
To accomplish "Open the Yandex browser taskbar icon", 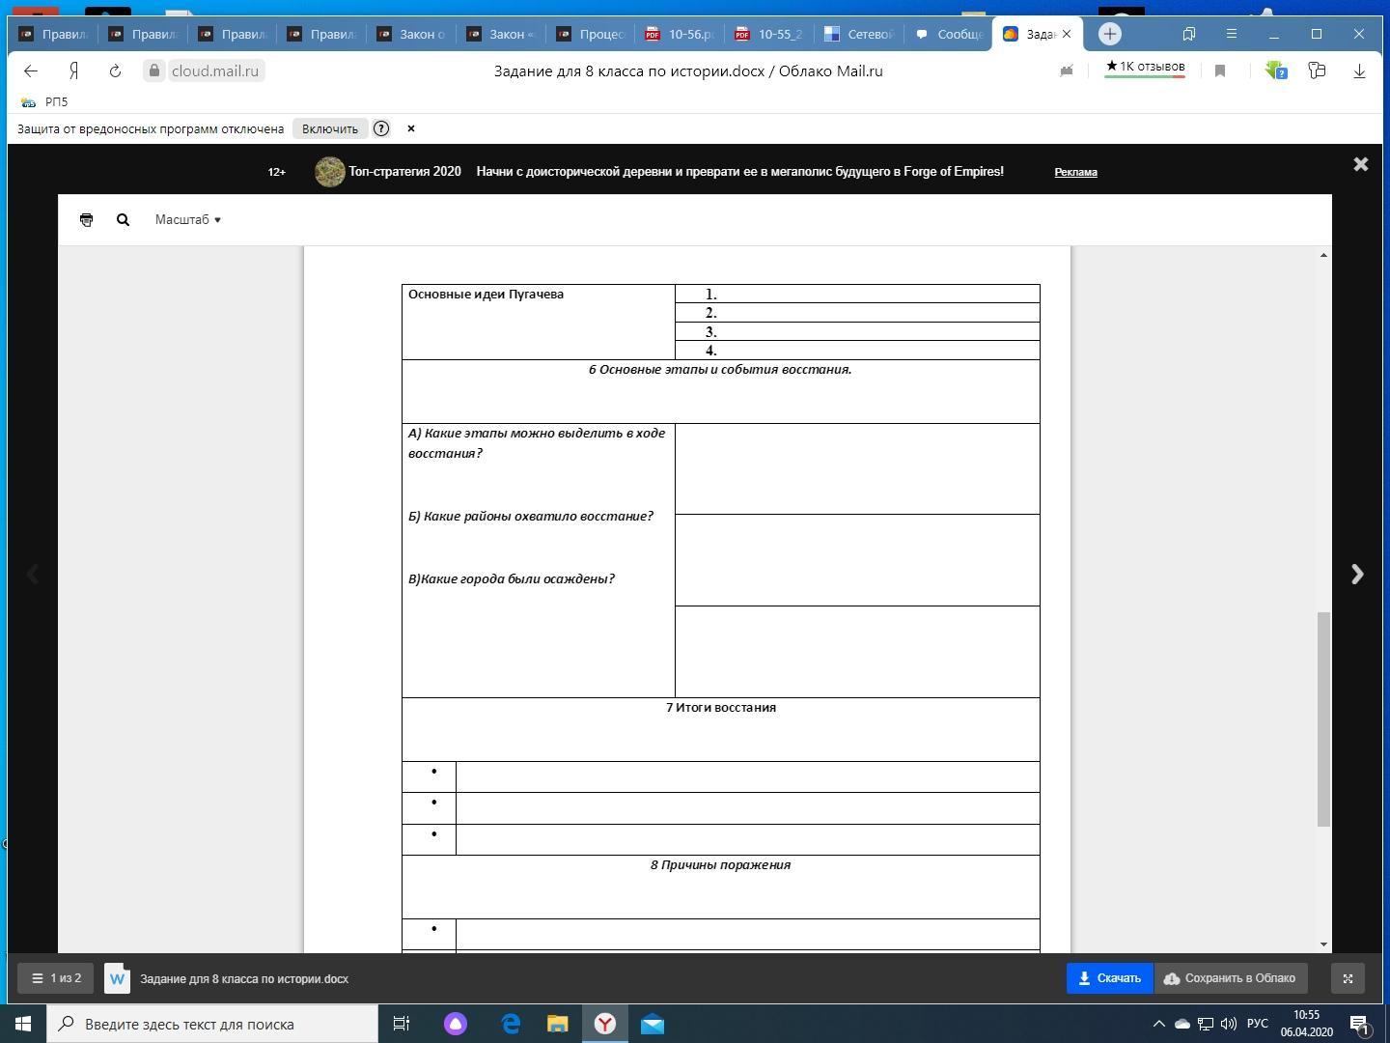I will 605,1024.
